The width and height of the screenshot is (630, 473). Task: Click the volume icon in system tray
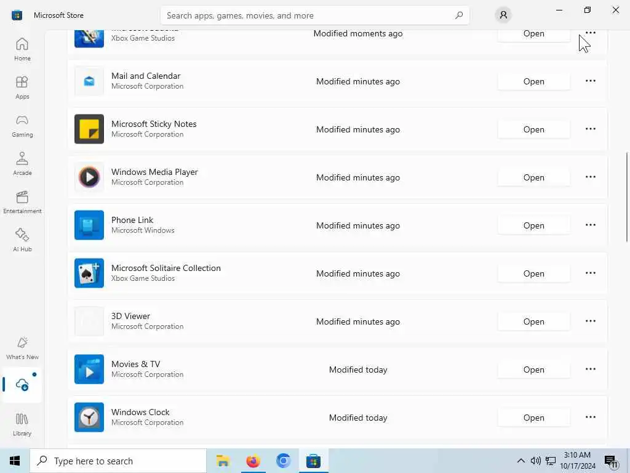click(536, 461)
